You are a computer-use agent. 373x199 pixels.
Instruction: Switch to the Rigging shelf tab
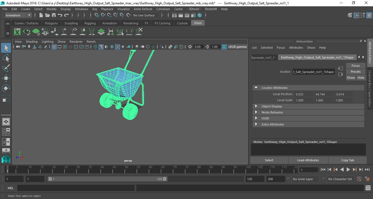90,23
